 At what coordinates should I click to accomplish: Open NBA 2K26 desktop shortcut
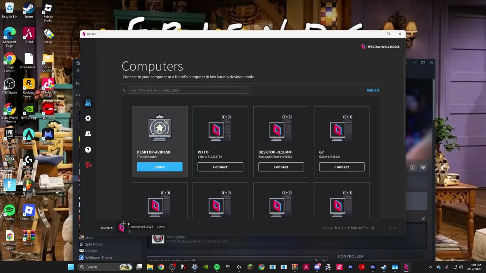[48, 111]
